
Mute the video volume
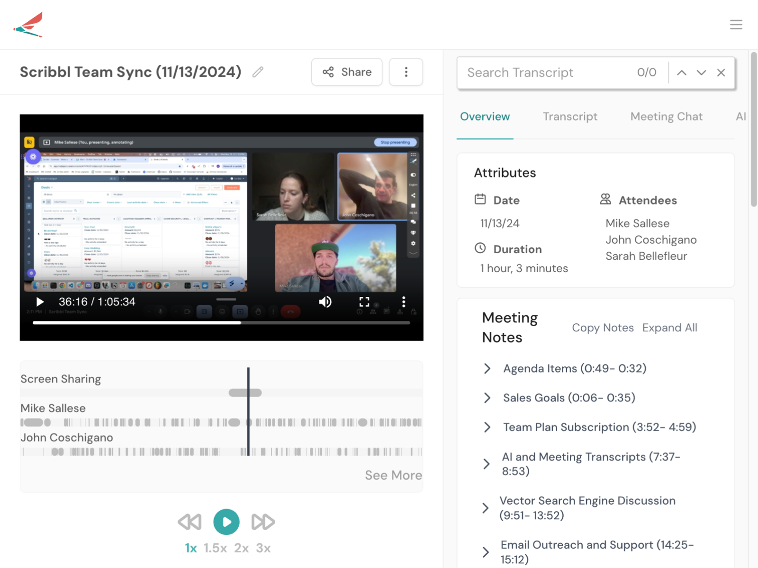[x=325, y=302]
